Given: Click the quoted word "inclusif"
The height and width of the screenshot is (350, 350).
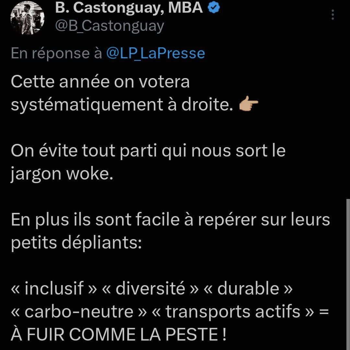Looking at the screenshot, I should (54, 289).
